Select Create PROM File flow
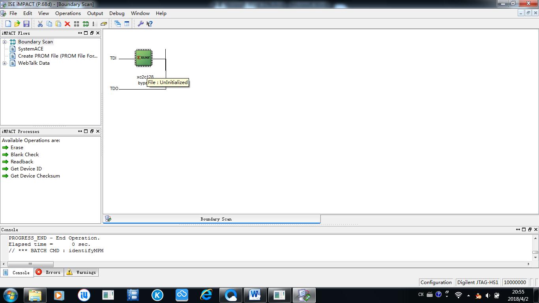Screen dimensions: 539x303 [58, 56]
